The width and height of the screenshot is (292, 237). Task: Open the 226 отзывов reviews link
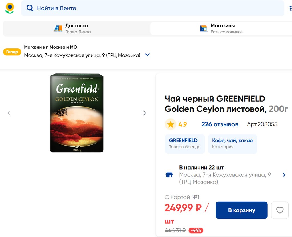click(x=220, y=124)
